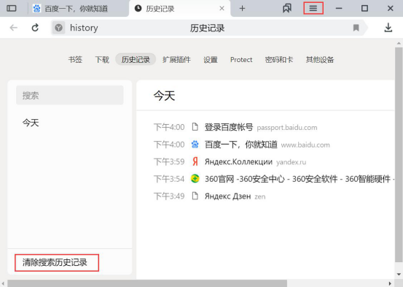Screen dimensions: 403x287
Task: Click the 搜索 history search field
Action: coord(70,95)
